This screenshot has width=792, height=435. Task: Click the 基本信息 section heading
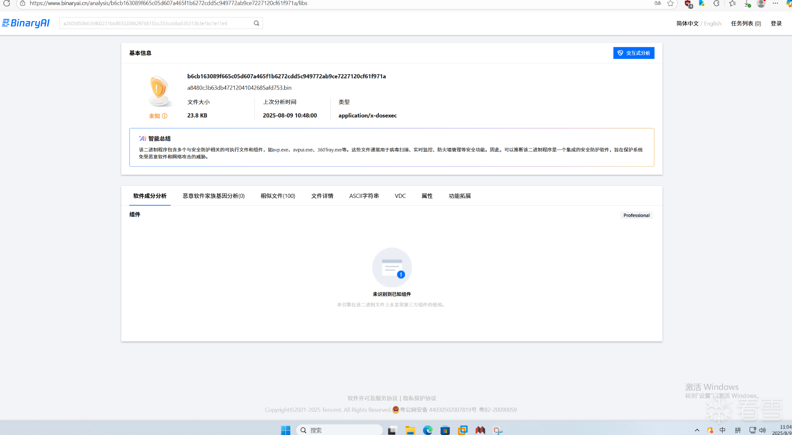click(140, 53)
